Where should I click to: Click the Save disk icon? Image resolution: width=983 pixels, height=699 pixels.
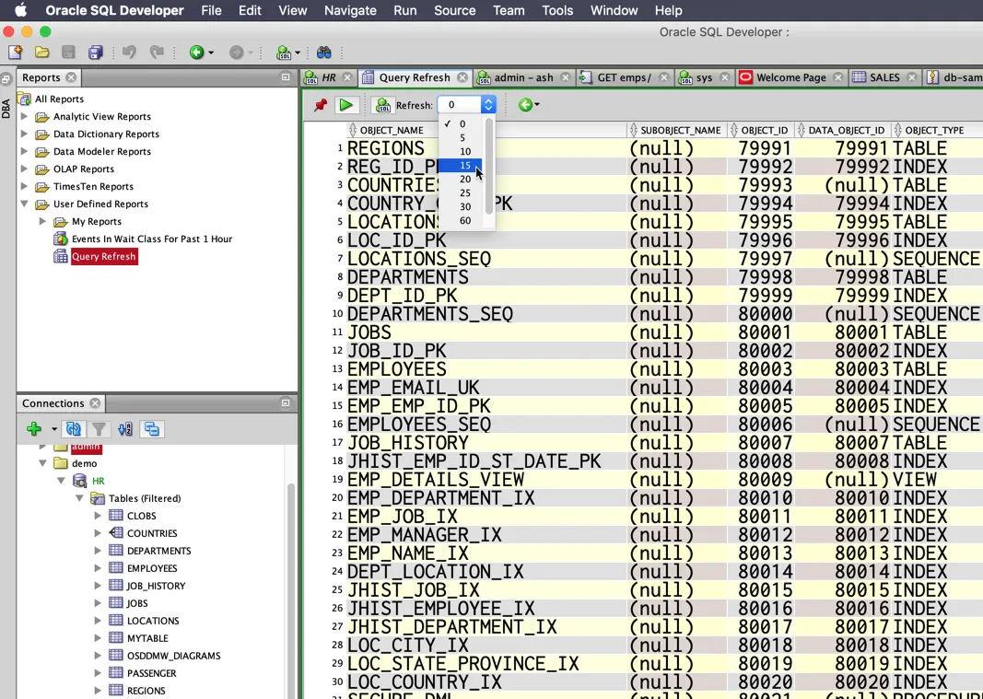68,52
